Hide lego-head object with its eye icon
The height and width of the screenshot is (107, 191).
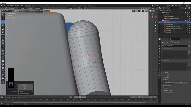(x=189, y=30)
